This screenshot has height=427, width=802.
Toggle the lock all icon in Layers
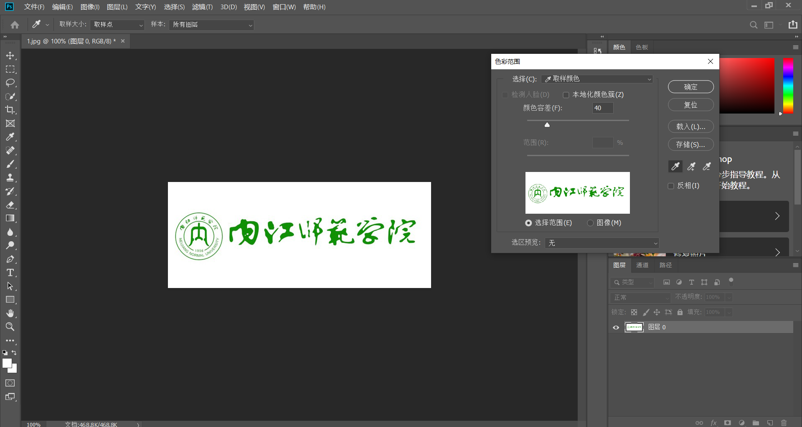click(x=680, y=312)
